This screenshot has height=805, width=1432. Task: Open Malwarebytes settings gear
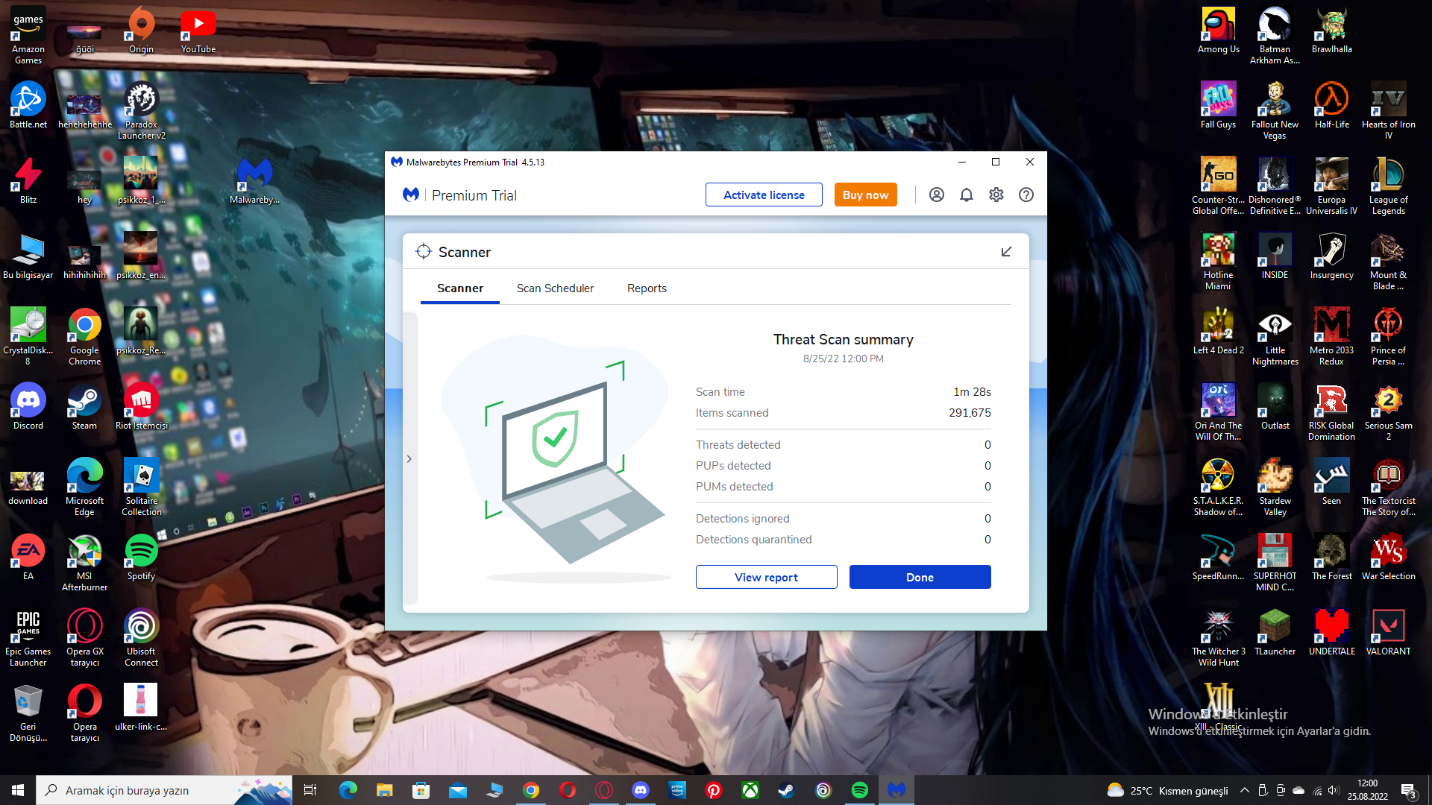(x=996, y=195)
